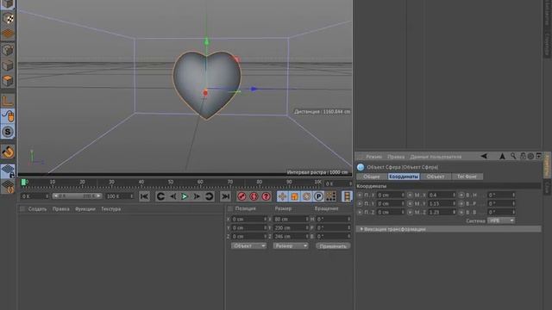Toggle Scale keyframing orange box icon
552x310 pixels.
pyautogui.click(x=294, y=196)
